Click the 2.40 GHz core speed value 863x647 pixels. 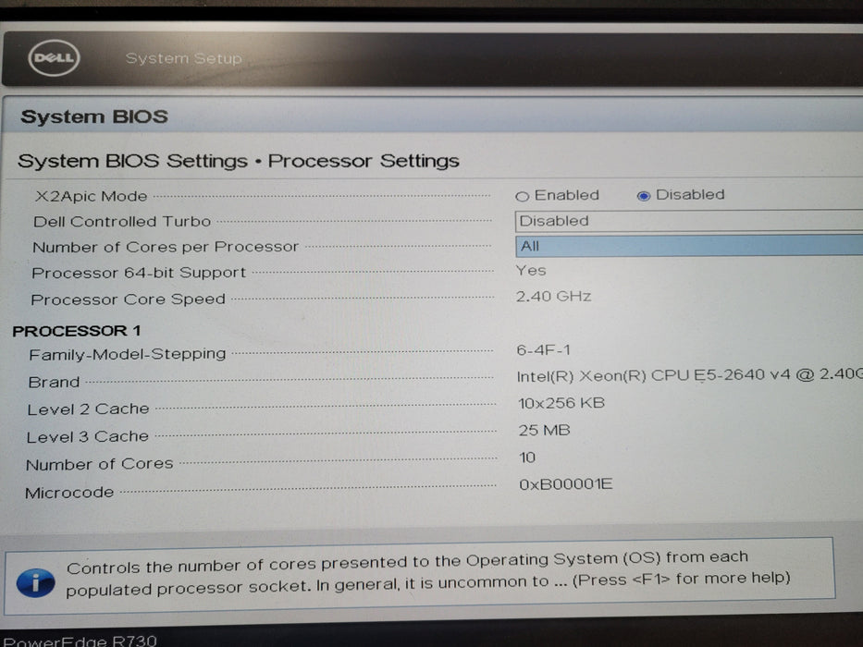(x=554, y=297)
